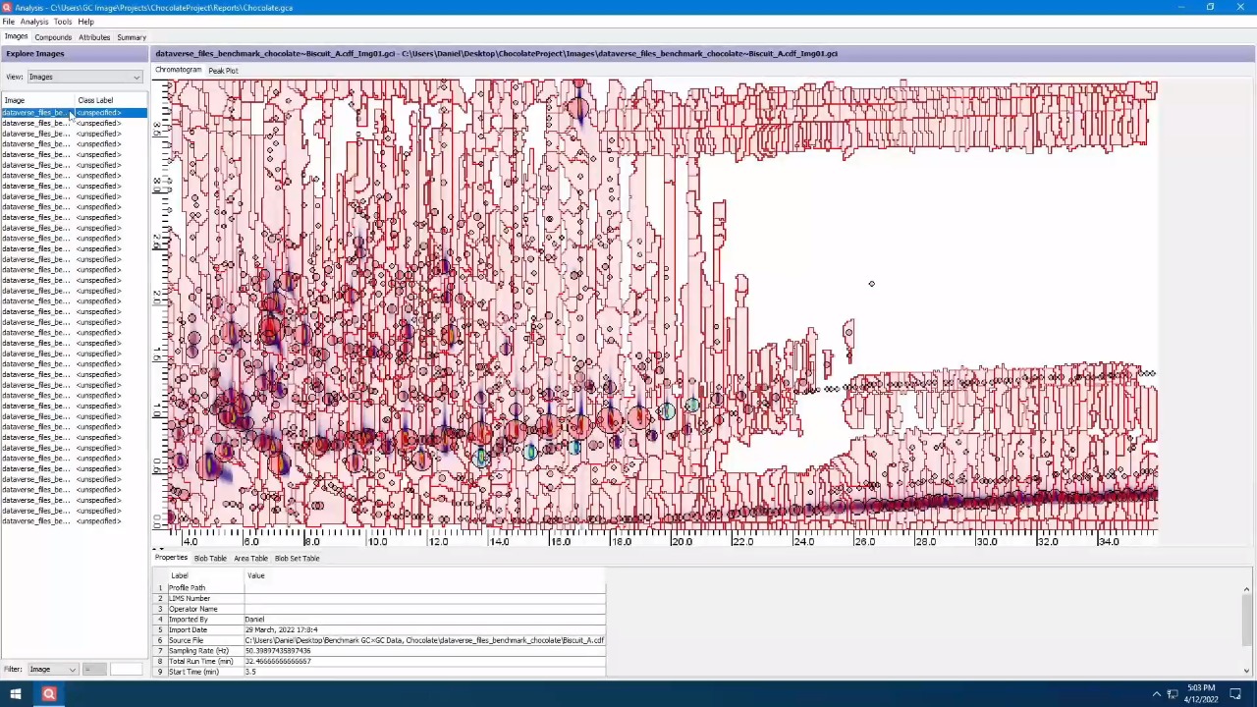This screenshot has height=707, width=1257.
Task: Click the filter text input field
Action: click(x=126, y=670)
